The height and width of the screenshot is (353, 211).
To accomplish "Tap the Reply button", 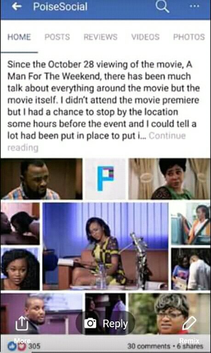I will click(x=105, y=323).
